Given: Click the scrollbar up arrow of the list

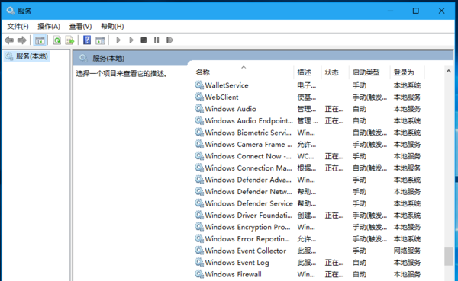Looking at the screenshot, I should (x=449, y=71).
